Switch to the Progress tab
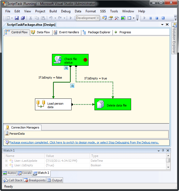This screenshot has height=191, width=179. [x=123, y=32]
